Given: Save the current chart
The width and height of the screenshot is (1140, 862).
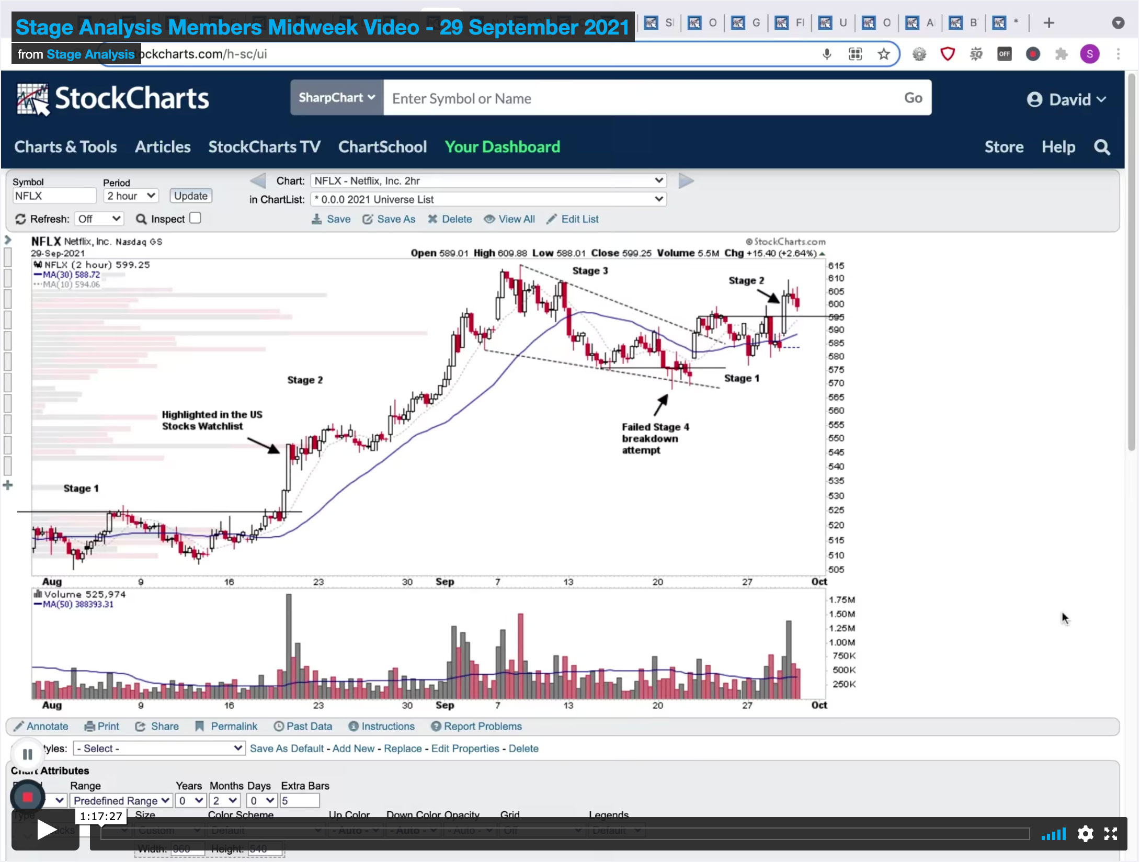Looking at the screenshot, I should coord(331,219).
